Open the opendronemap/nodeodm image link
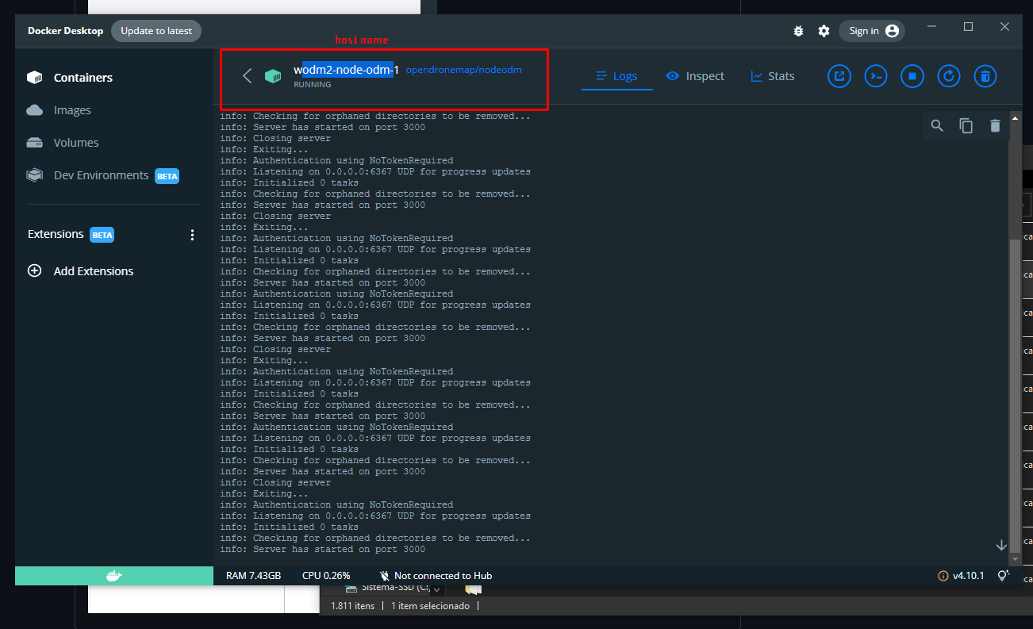1033x629 pixels. (x=463, y=70)
